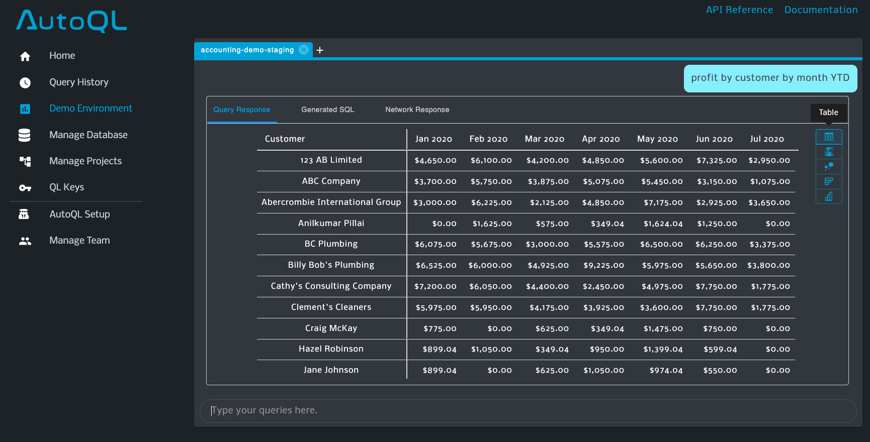Select the BC Plumbing customer cell

(x=331, y=244)
